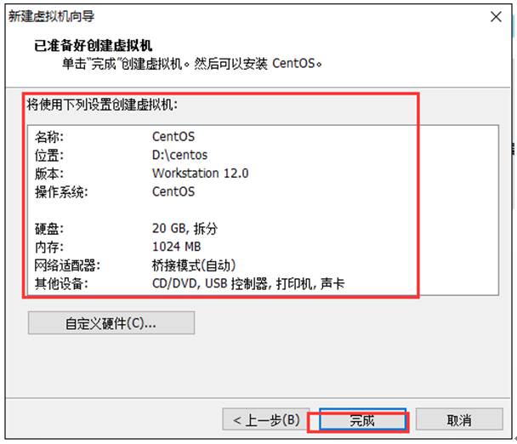Click the 新建虚拟机向导 title bar text
The height and width of the screenshot is (444, 517).
[51, 16]
